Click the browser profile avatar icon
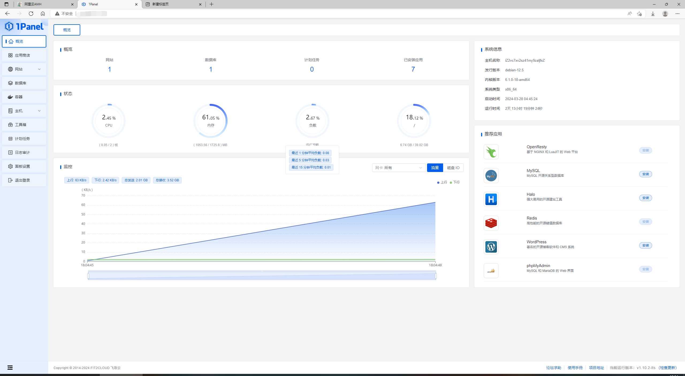685x376 pixels. [665, 14]
